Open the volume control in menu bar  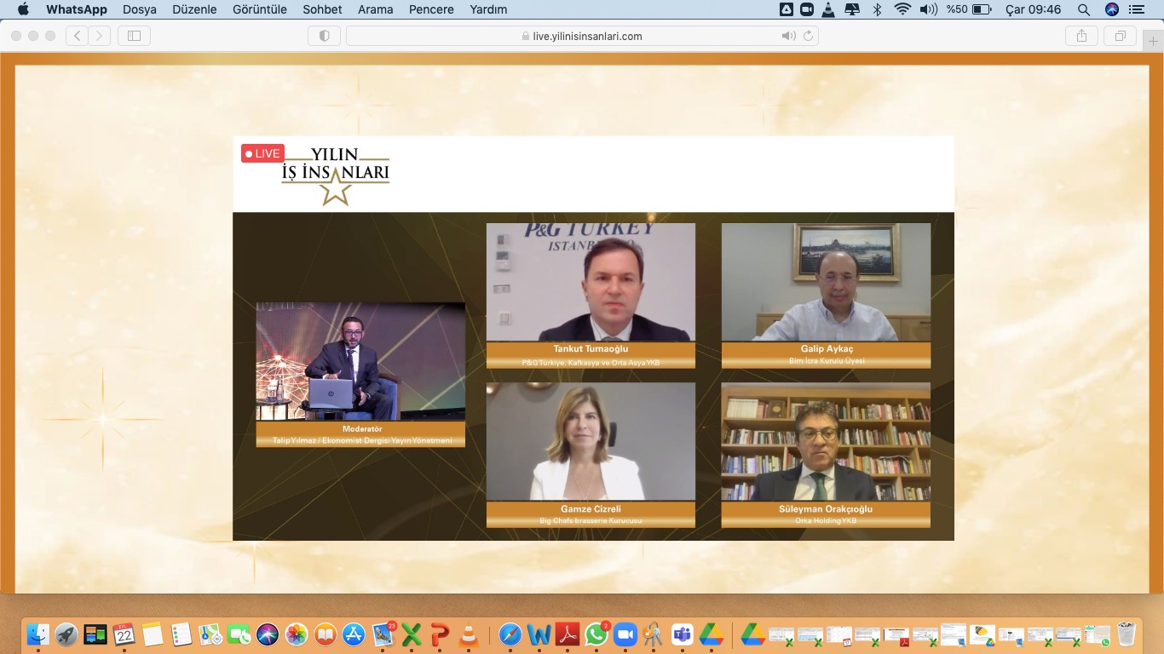[x=928, y=9]
